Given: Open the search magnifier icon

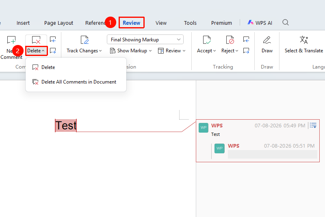Looking at the screenshot, I should pyautogui.click(x=286, y=22).
